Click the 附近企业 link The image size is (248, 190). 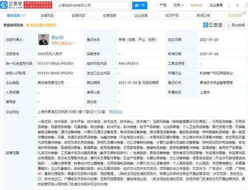pyautogui.click(x=116, y=112)
